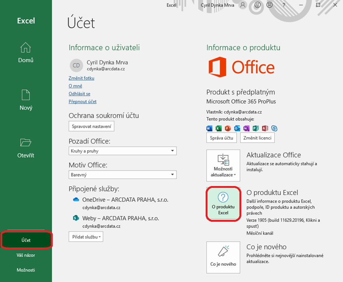Click the Excel app icon in product list
343x282 pixels.
coord(219,128)
